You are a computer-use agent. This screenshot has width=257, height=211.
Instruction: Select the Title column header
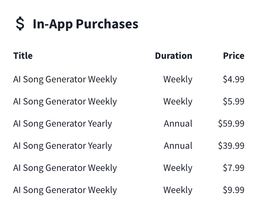(23, 56)
